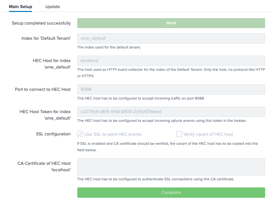The height and width of the screenshot is (201, 270).
Task: Toggle the SSL configuration checkbox
Action: (x=80, y=134)
